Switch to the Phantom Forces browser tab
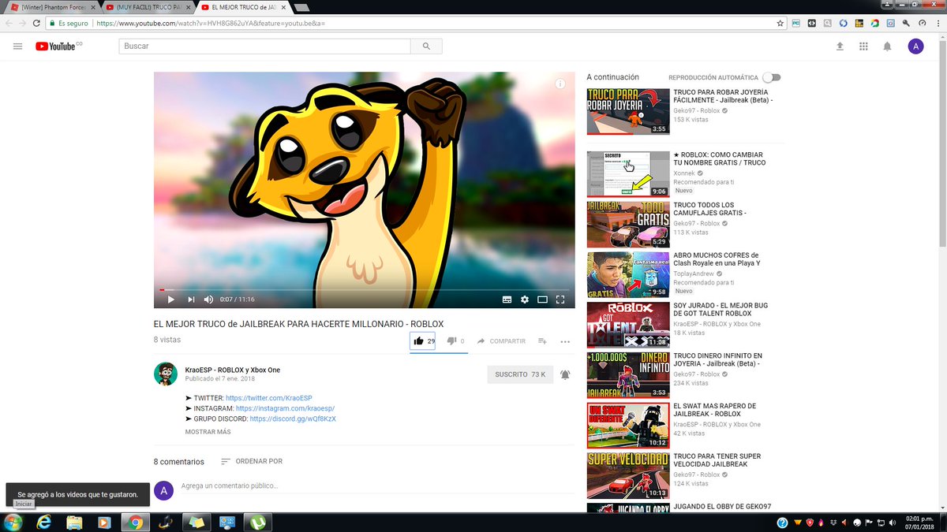947x532 pixels. click(x=51, y=7)
